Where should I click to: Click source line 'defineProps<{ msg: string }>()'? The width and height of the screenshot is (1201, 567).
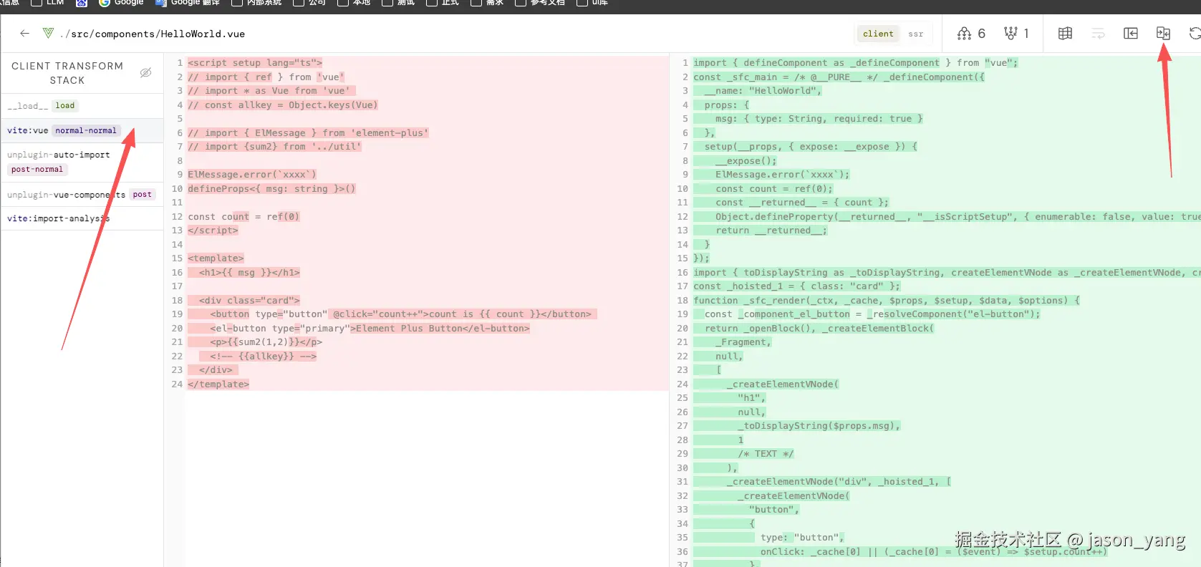(x=271, y=189)
